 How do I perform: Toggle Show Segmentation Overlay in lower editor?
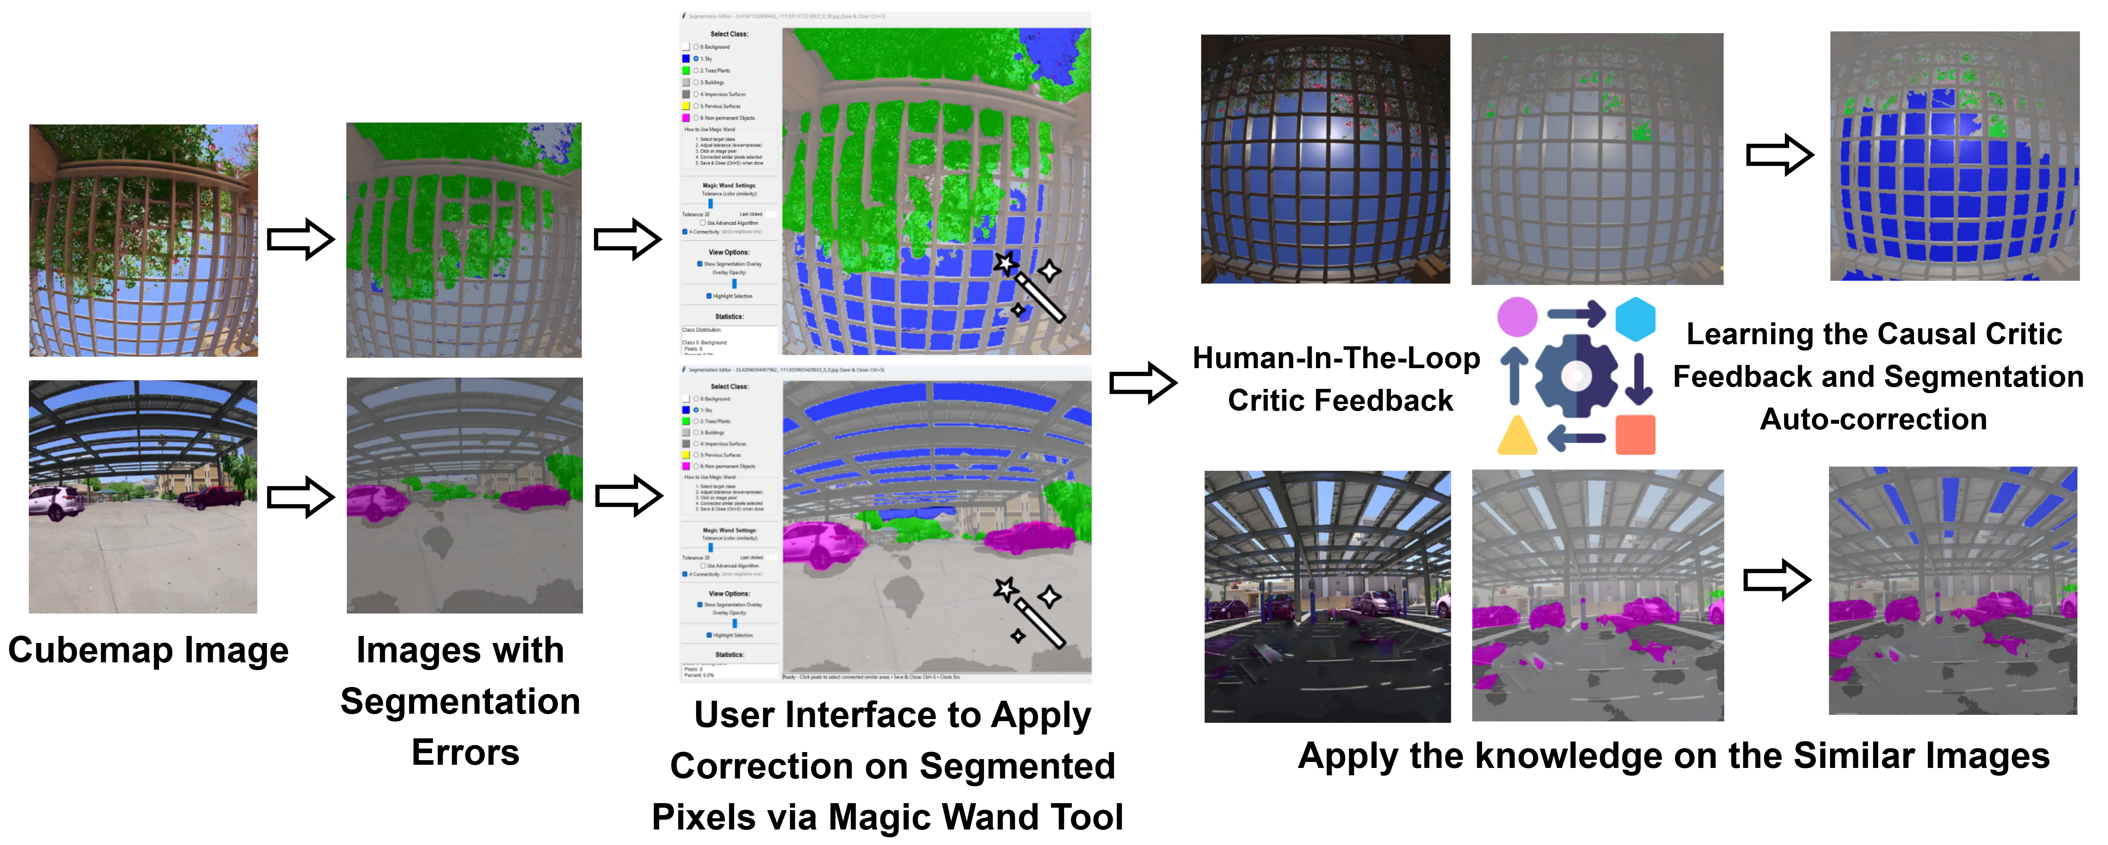point(699,605)
